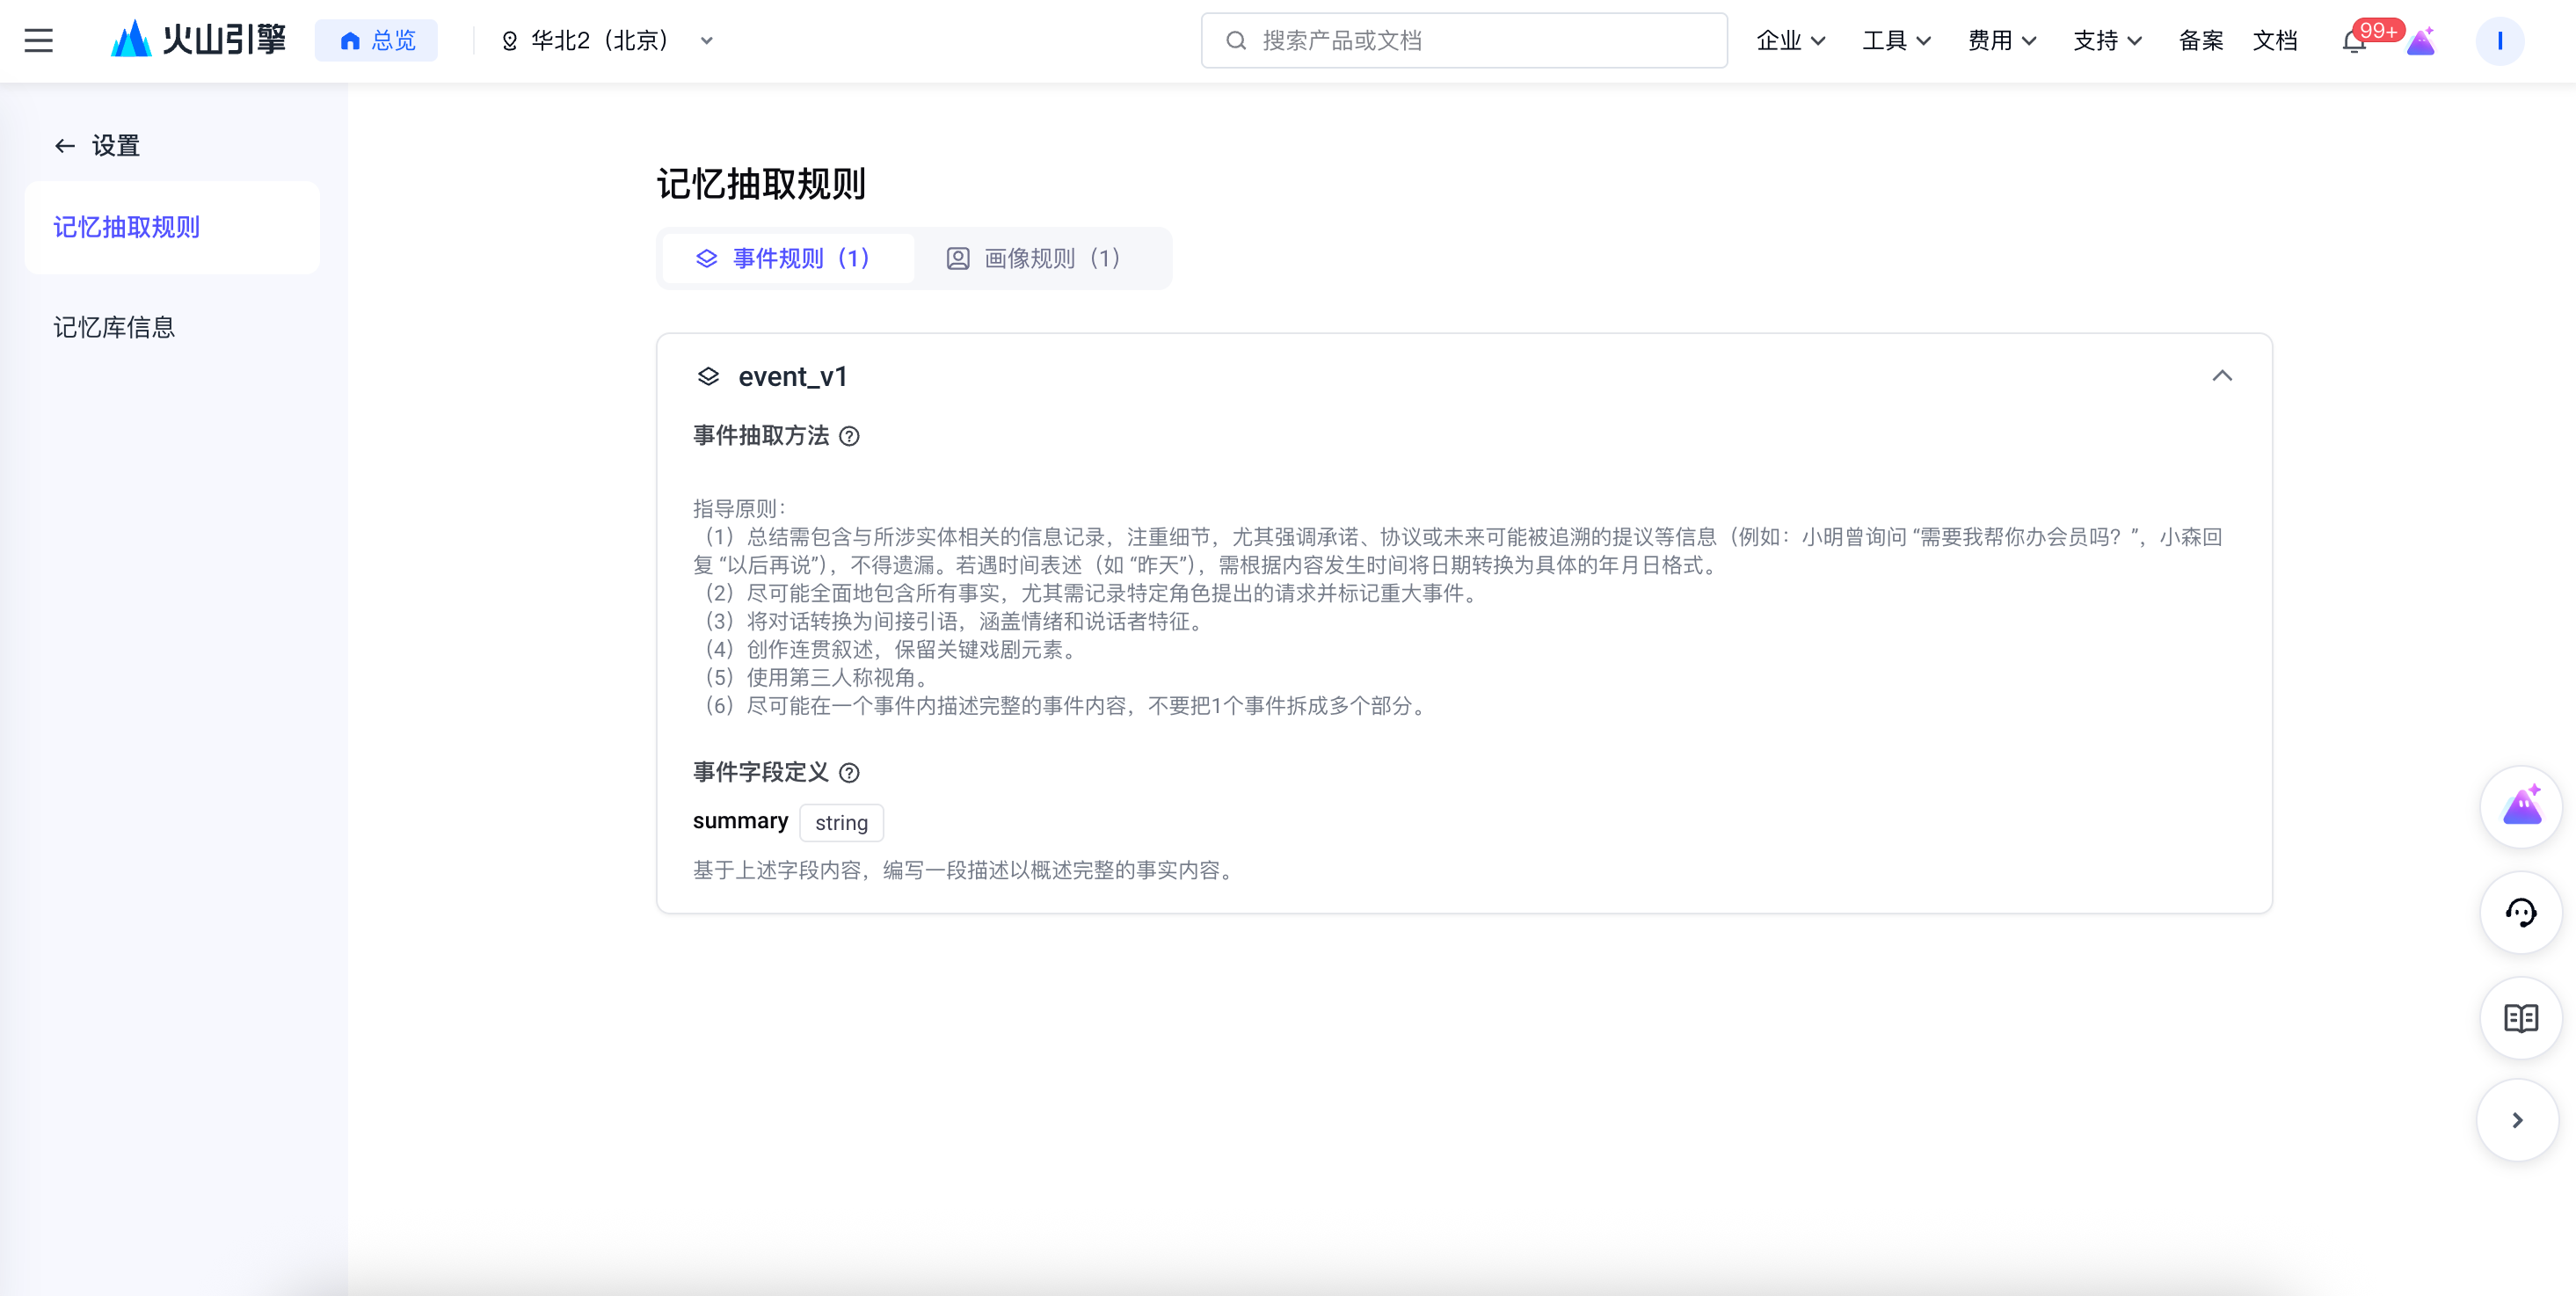2576x1296 pixels.
Task: Click the back arrow next to 设置
Action: 65,146
